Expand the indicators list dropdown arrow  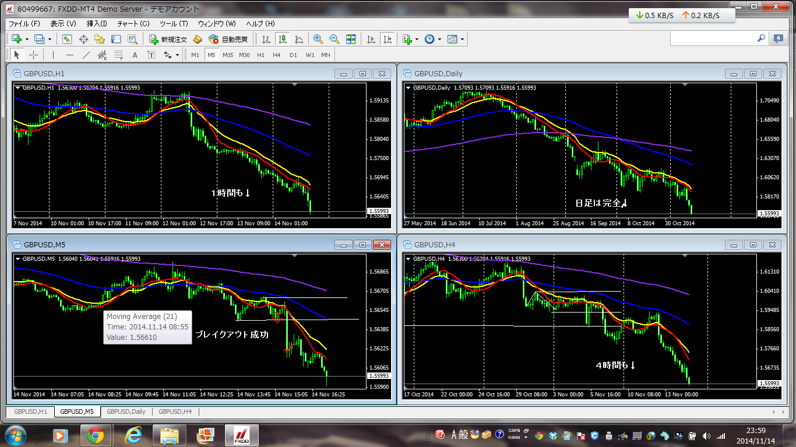[x=417, y=39]
